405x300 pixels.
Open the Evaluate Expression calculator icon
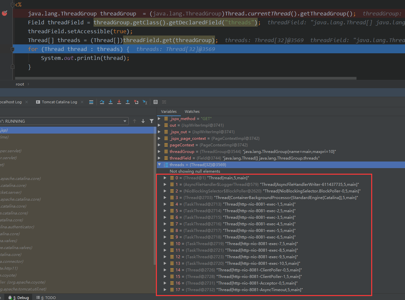[156, 102]
